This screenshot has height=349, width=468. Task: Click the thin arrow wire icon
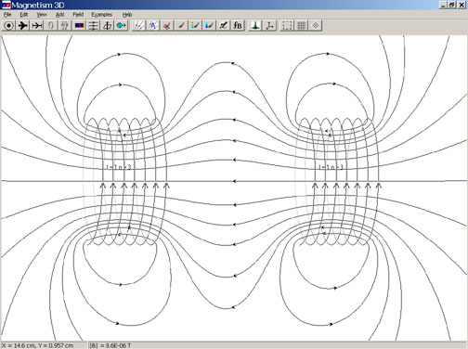click(x=37, y=25)
